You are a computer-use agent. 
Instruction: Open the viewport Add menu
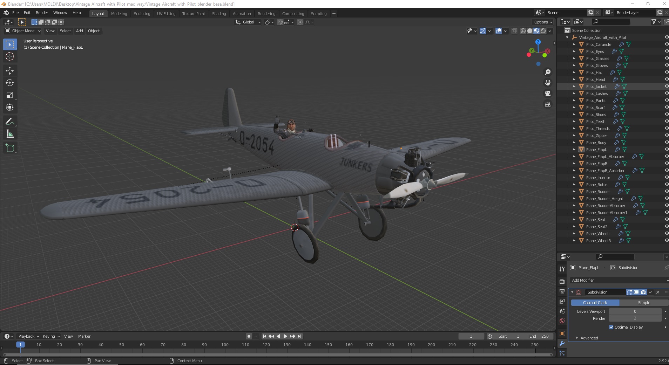click(80, 31)
